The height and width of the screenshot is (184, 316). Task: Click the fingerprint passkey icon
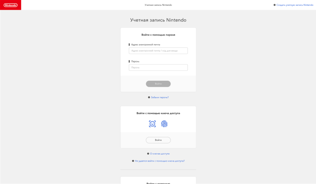click(164, 124)
